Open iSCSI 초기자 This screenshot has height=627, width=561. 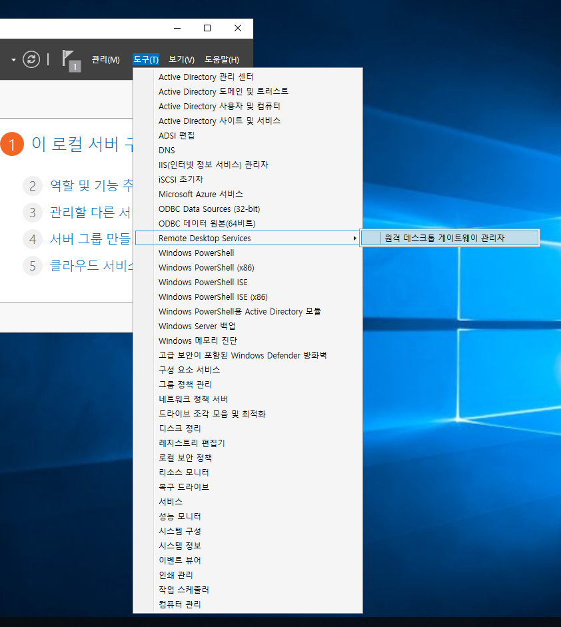pyautogui.click(x=249, y=179)
